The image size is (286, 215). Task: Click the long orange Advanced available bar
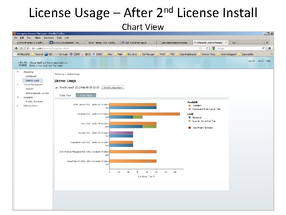(x=145, y=114)
